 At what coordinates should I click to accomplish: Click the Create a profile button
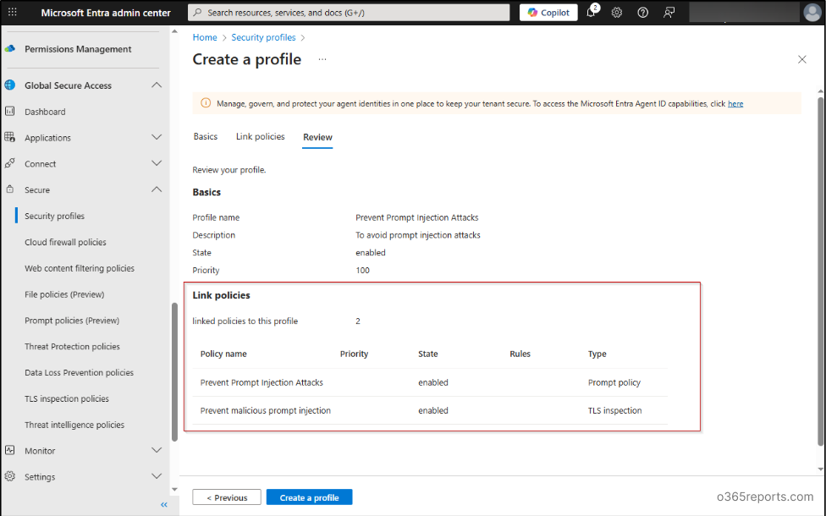pyautogui.click(x=309, y=497)
